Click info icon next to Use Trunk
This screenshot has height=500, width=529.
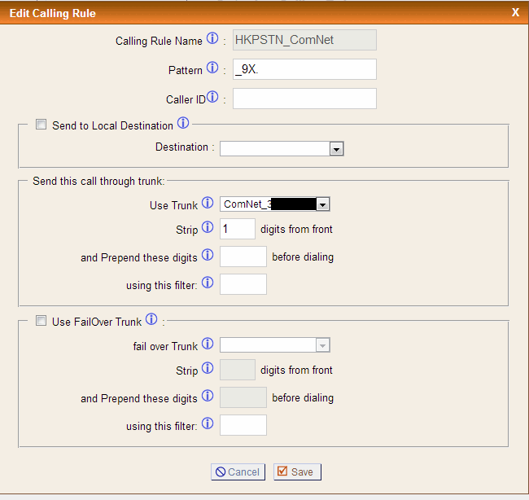click(x=208, y=204)
